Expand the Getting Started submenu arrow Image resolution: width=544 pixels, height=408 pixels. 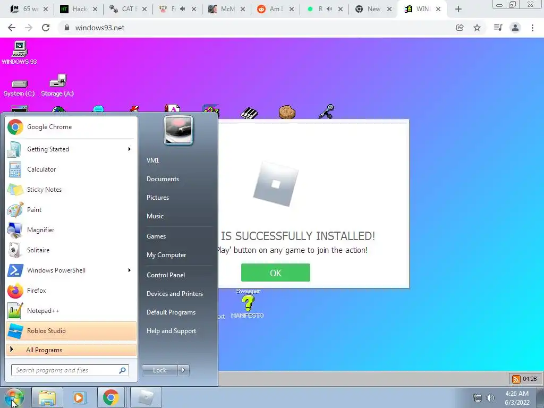coord(130,149)
